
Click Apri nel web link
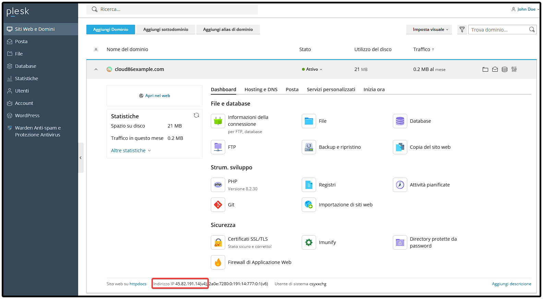pos(155,96)
